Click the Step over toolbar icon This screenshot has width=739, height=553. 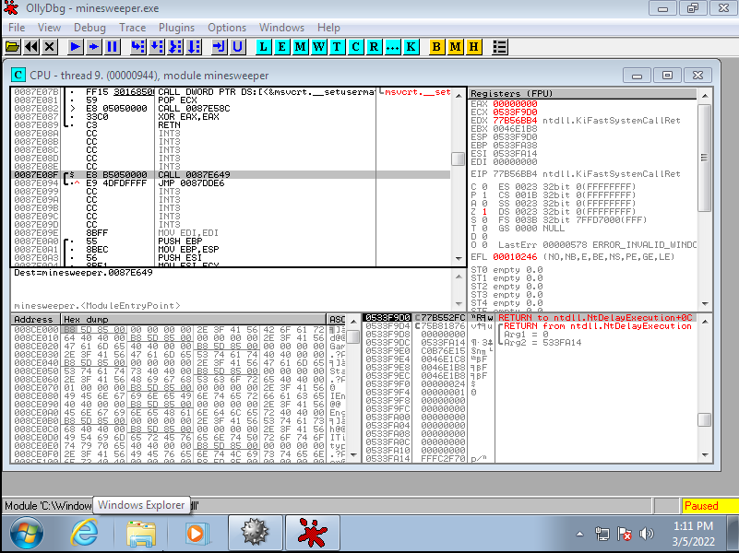(x=157, y=47)
